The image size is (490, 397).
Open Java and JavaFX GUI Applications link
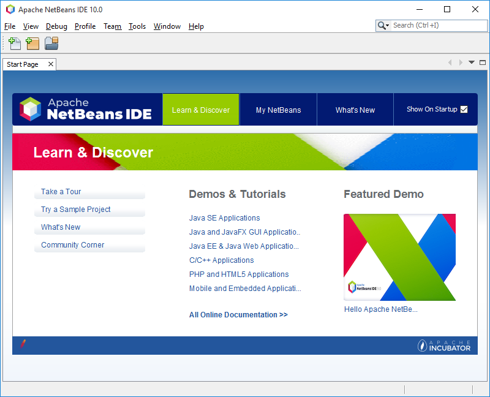[x=244, y=232]
